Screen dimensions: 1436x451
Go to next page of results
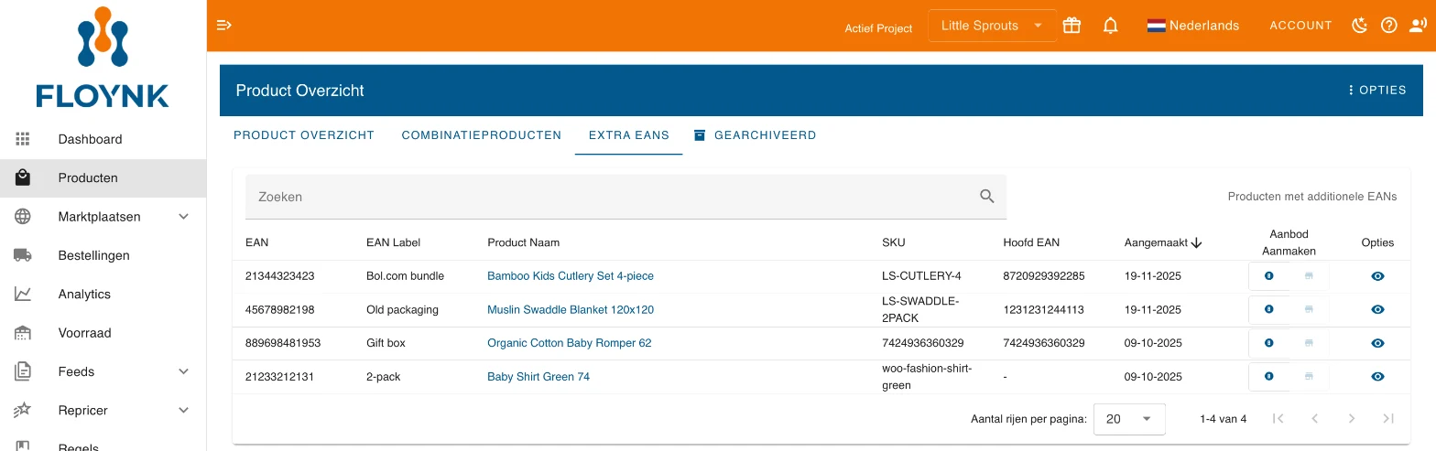(x=1352, y=419)
